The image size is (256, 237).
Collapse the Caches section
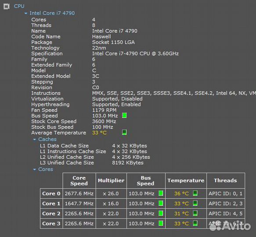click(34, 140)
